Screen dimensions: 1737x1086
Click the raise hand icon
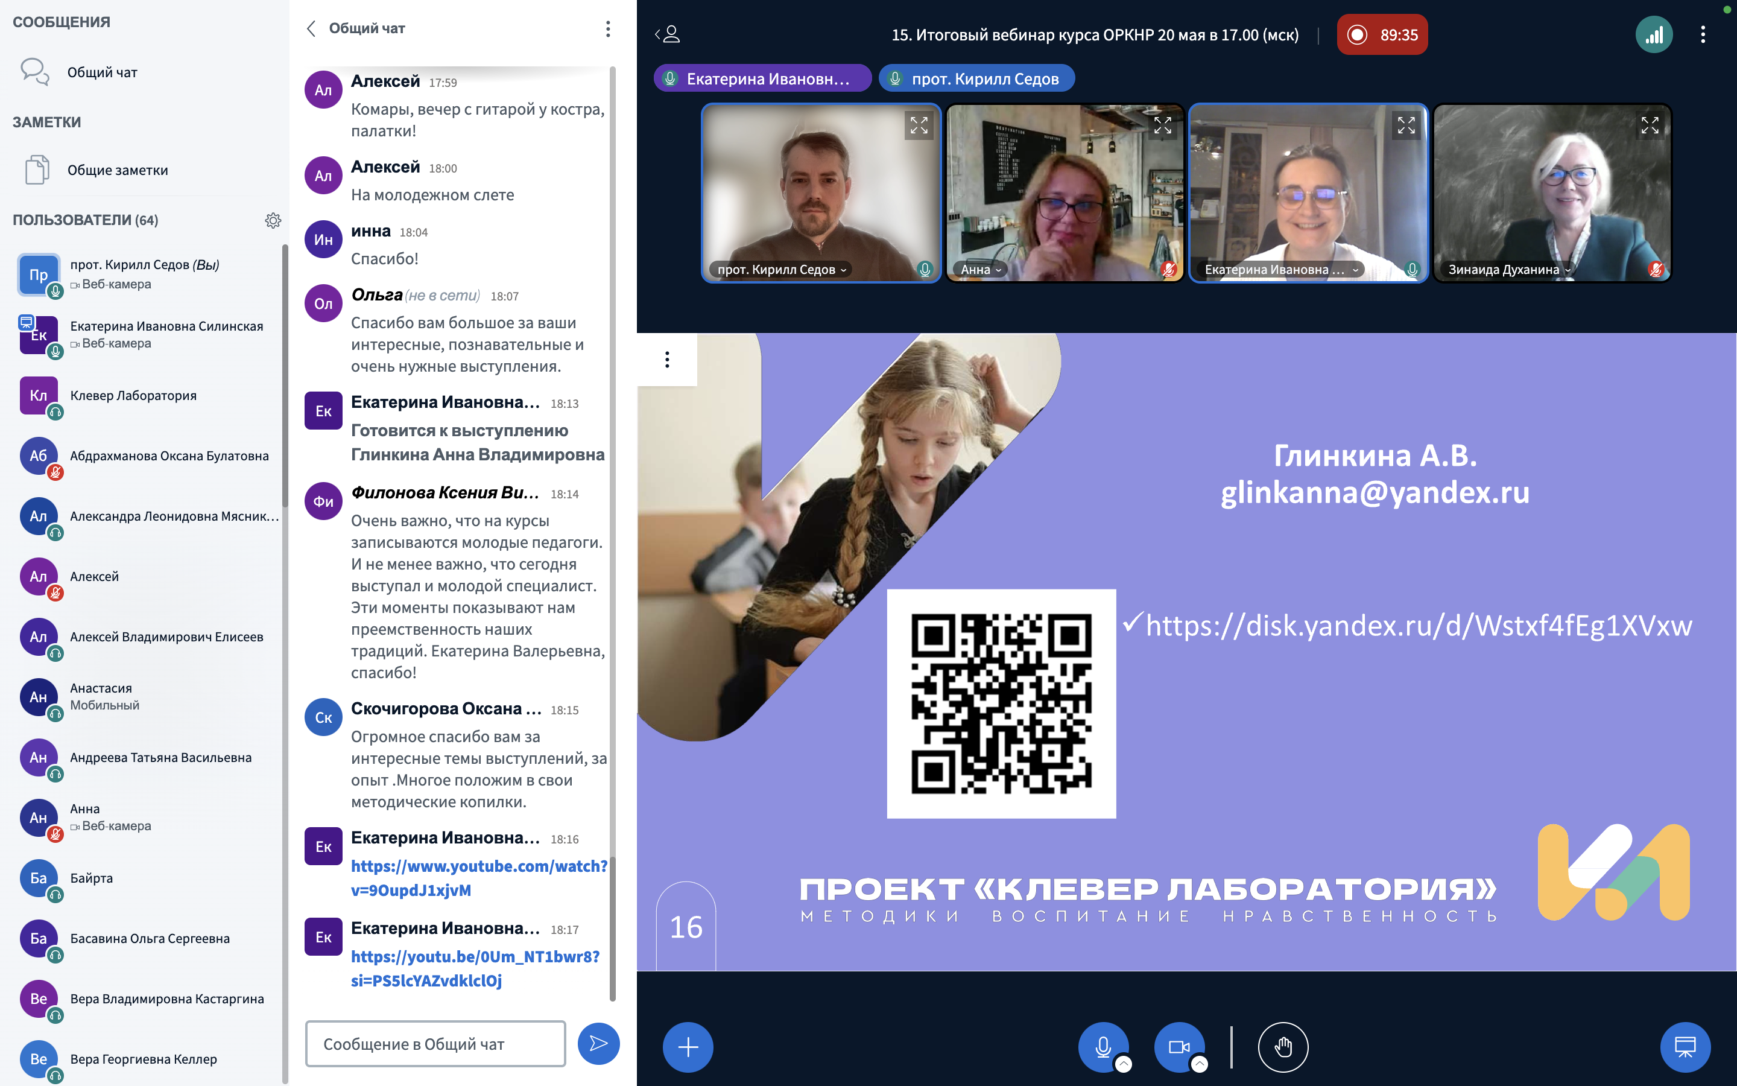[x=1283, y=1047]
